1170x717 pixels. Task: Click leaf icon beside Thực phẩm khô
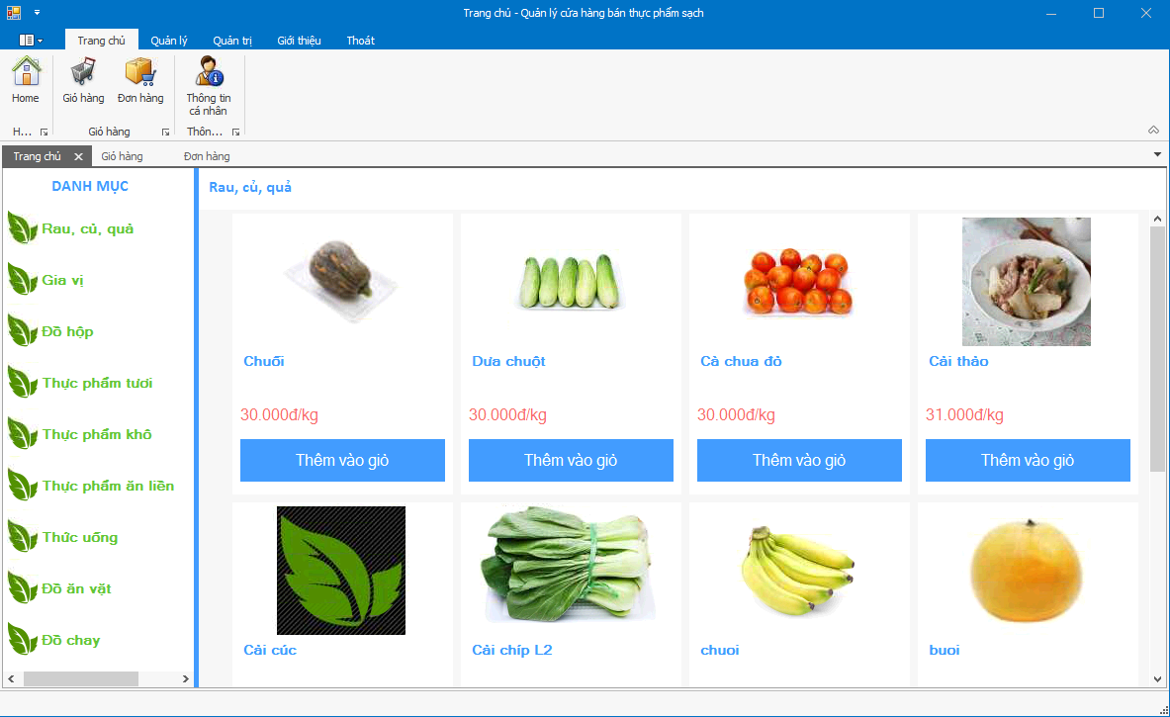tap(23, 434)
